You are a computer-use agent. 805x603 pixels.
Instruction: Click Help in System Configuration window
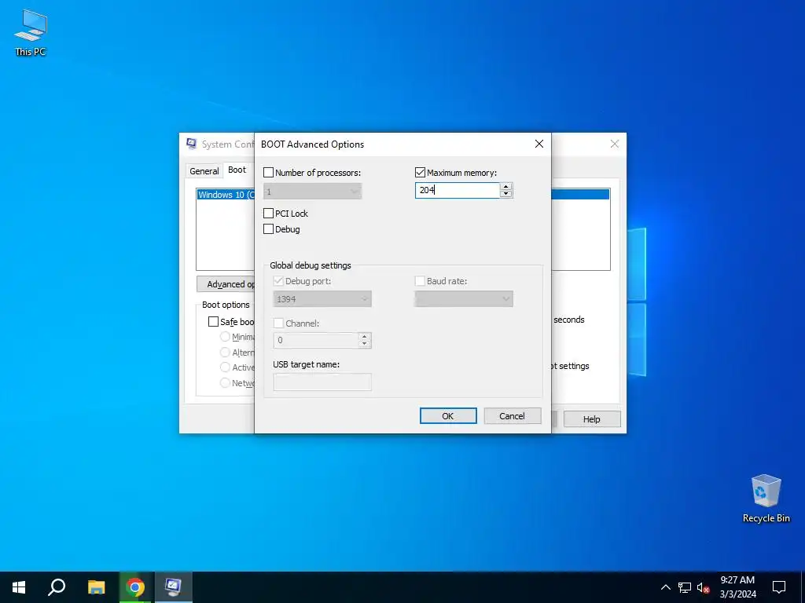tap(592, 419)
